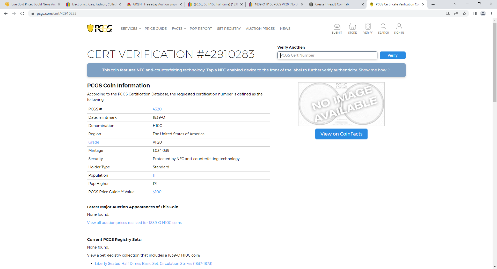Screen dimensions: 497x269
Task: Close the PCGS Certificate Verification tab
Action: (423, 4)
